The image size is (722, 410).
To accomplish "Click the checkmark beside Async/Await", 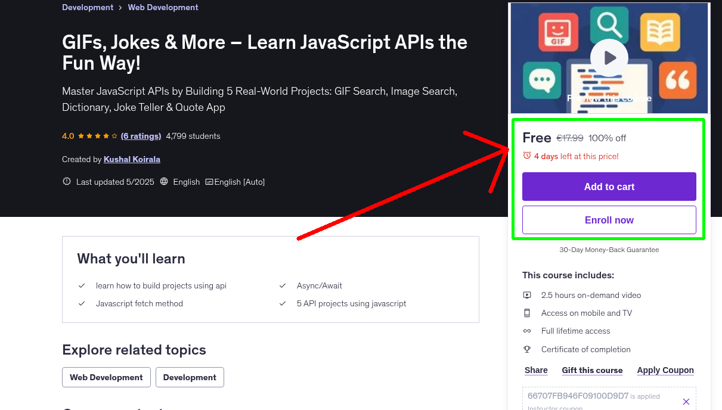I will [282, 285].
